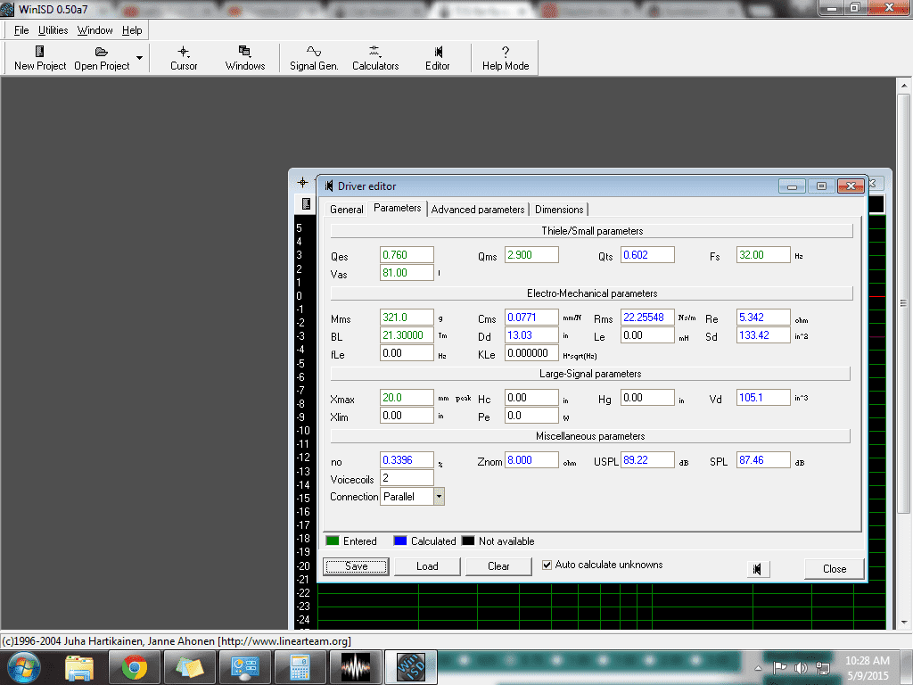The image size is (913, 685).
Task: Click the volume speaker tray icon
Action: 801,667
